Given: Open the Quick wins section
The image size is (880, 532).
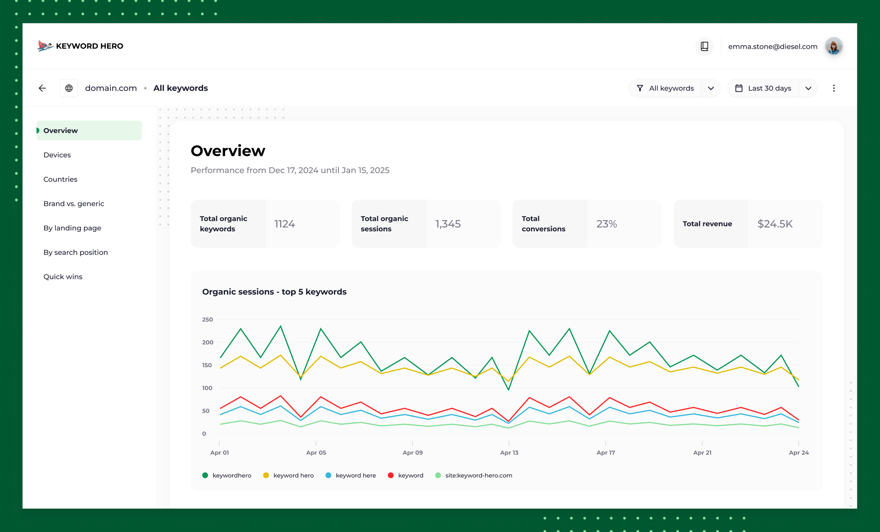Looking at the screenshot, I should point(63,277).
